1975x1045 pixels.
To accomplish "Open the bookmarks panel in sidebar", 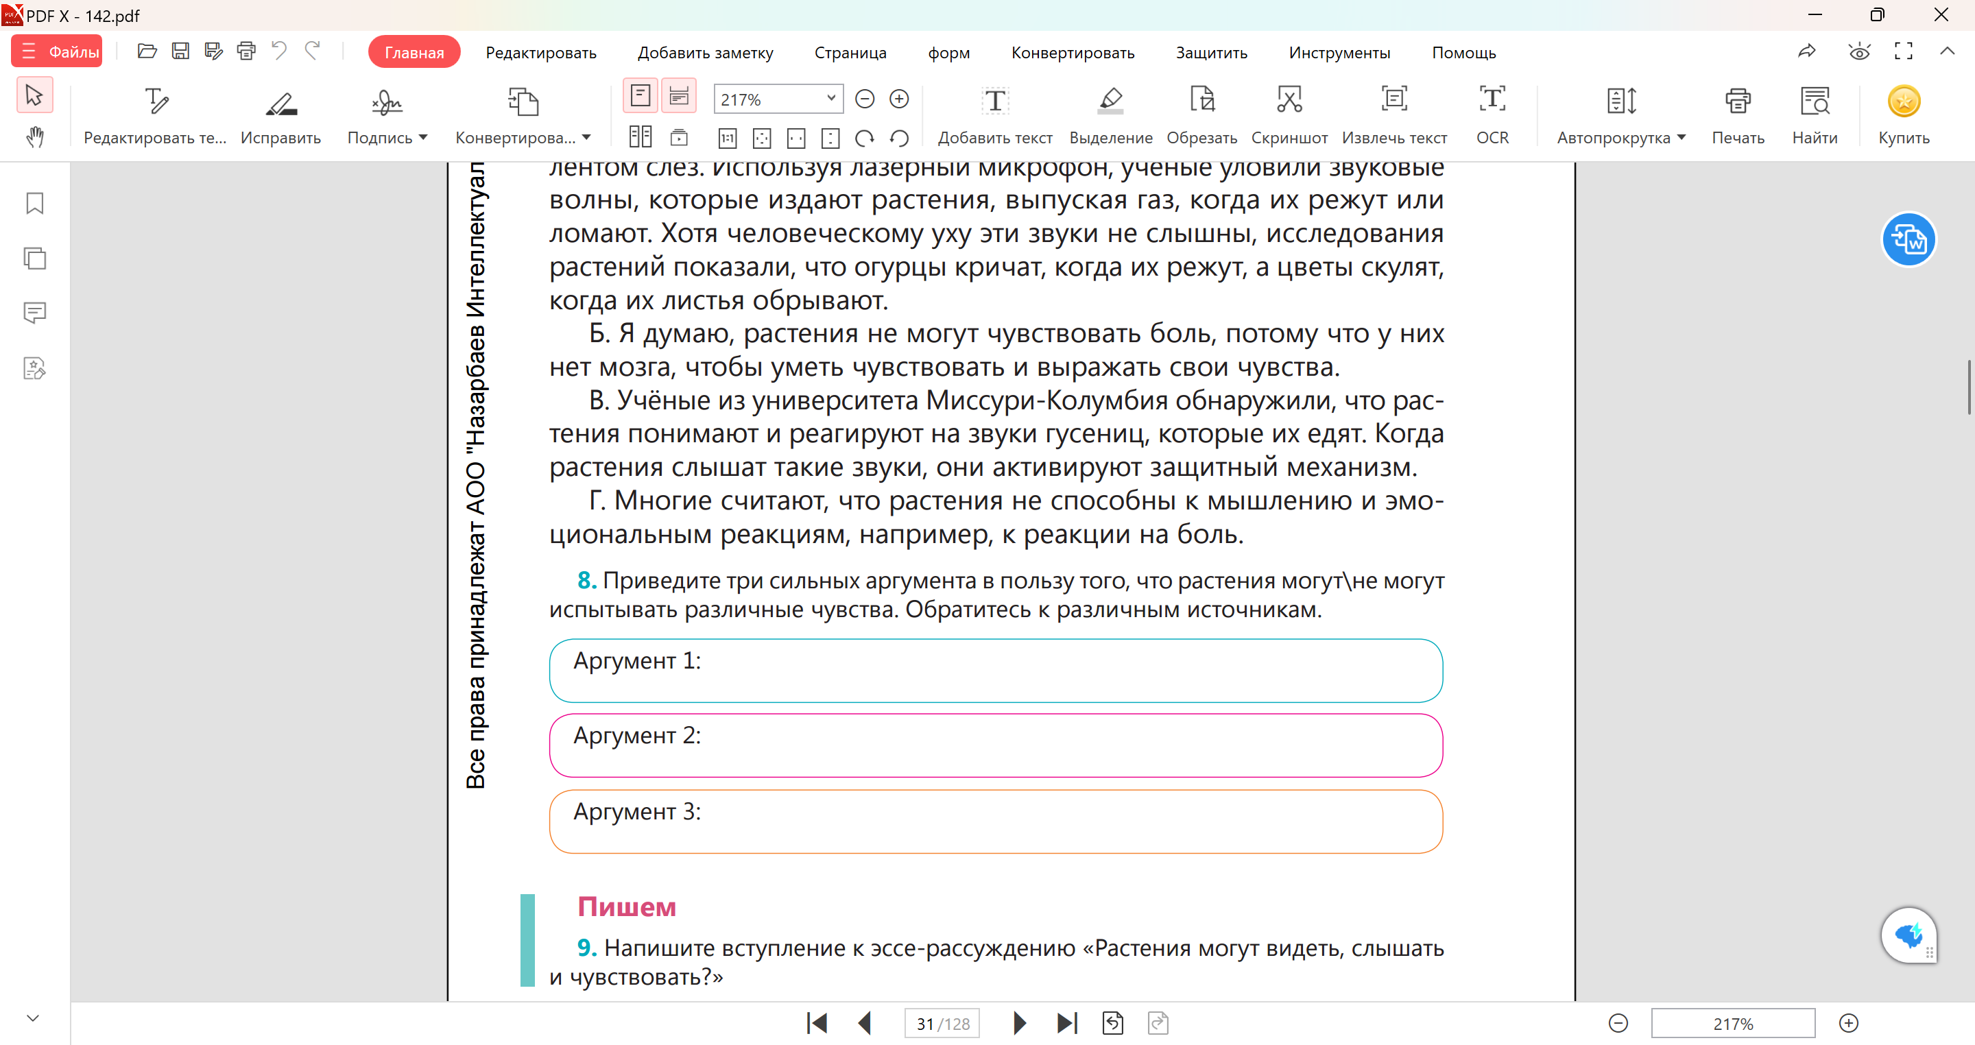I will tap(34, 203).
